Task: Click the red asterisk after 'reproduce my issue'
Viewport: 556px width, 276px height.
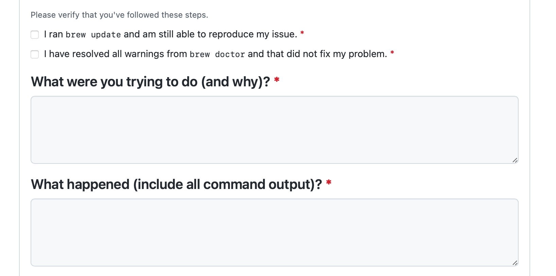Action: click(x=302, y=33)
